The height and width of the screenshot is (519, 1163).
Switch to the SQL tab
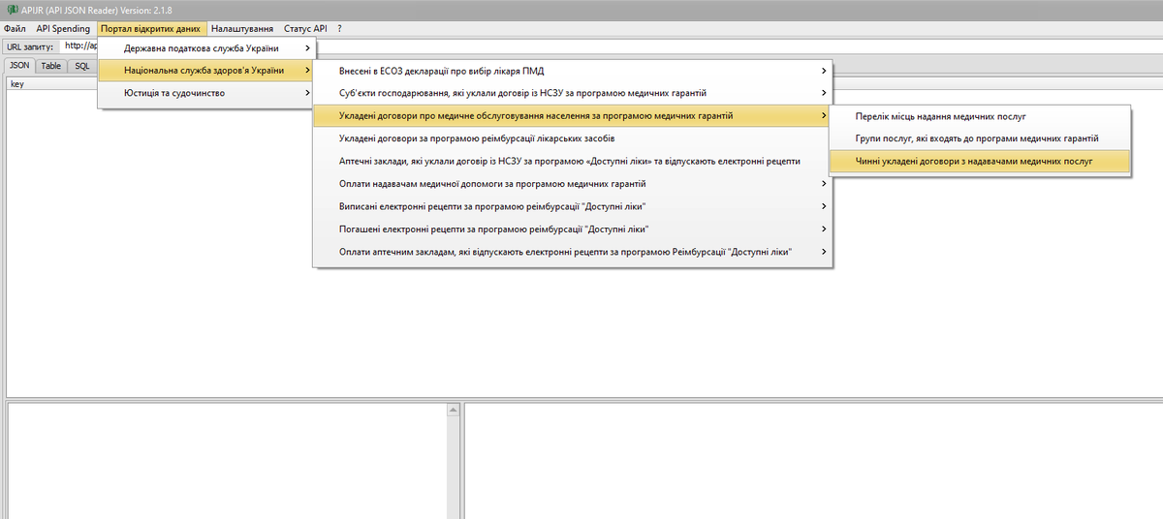coord(82,66)
